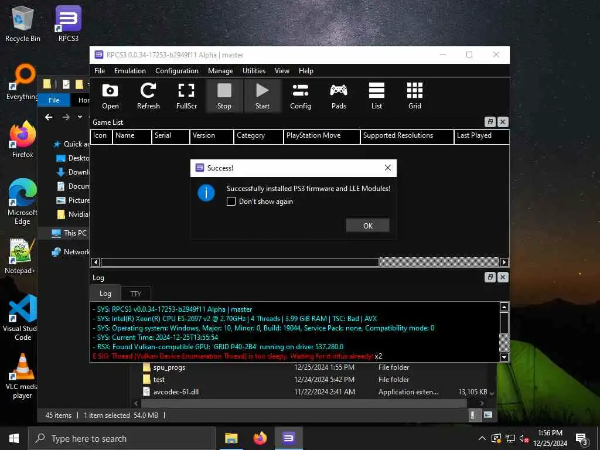Viewport: 600px width, 450px height.
Task: Show hidden system tray icons
Action: 482,438
